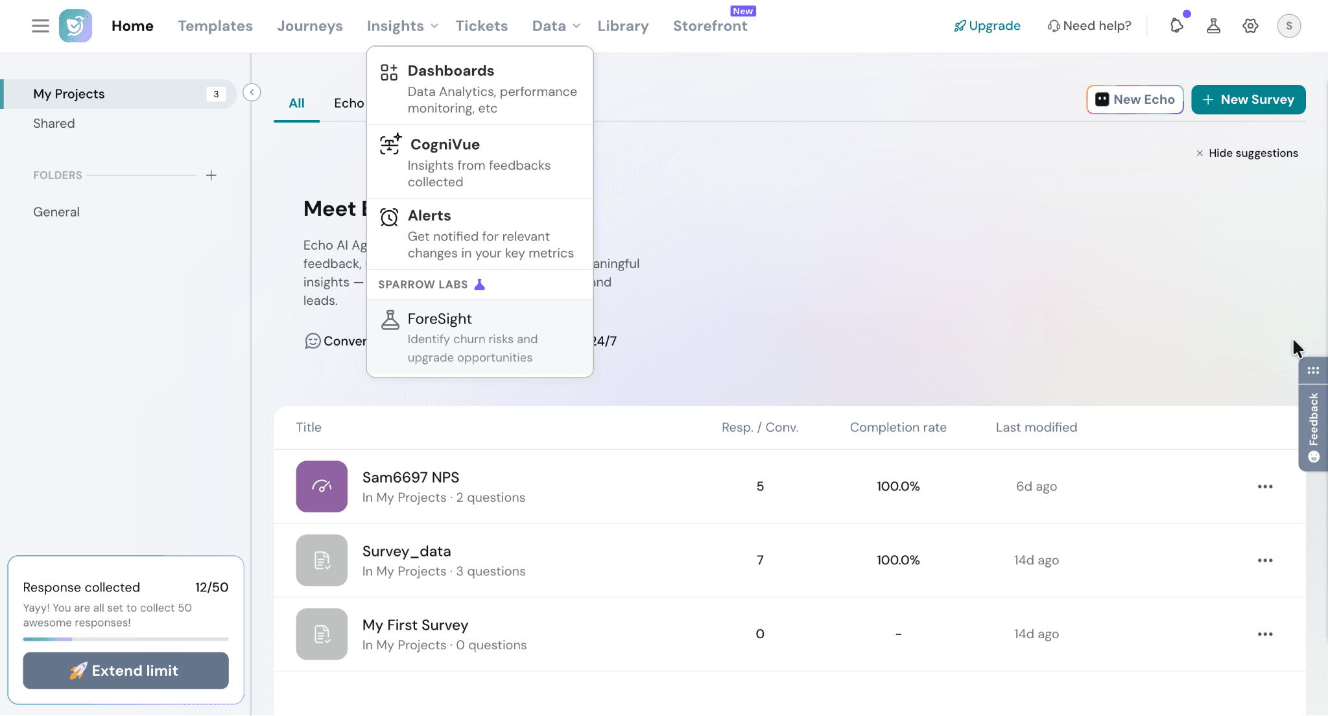Click the purple Sparrow Labs flask icon
Screen dimensions: 1328x716
[480, 284]
